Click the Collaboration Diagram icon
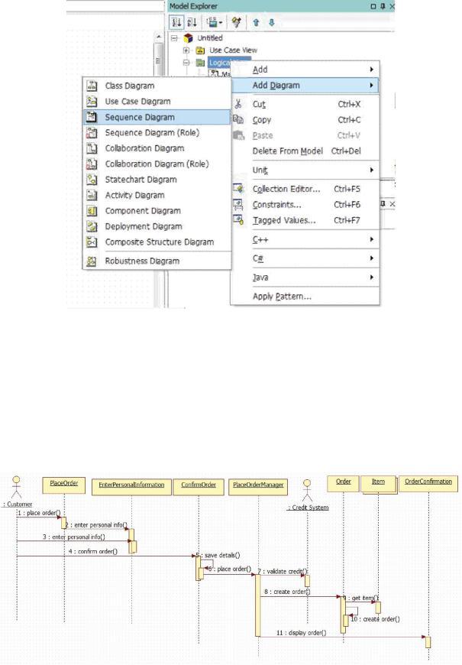Image resolution: width=462 pixels, height=665 pixels. coord(92,148)
